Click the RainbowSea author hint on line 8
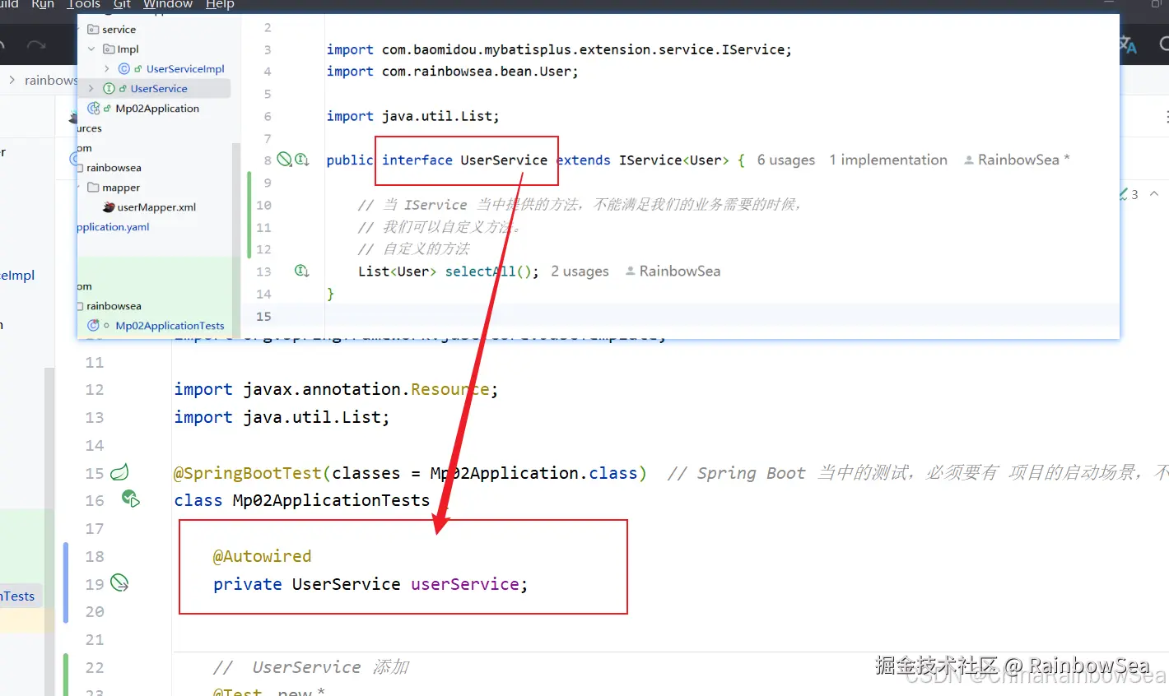This screenshot has height=696, width=1169. 1018,160
